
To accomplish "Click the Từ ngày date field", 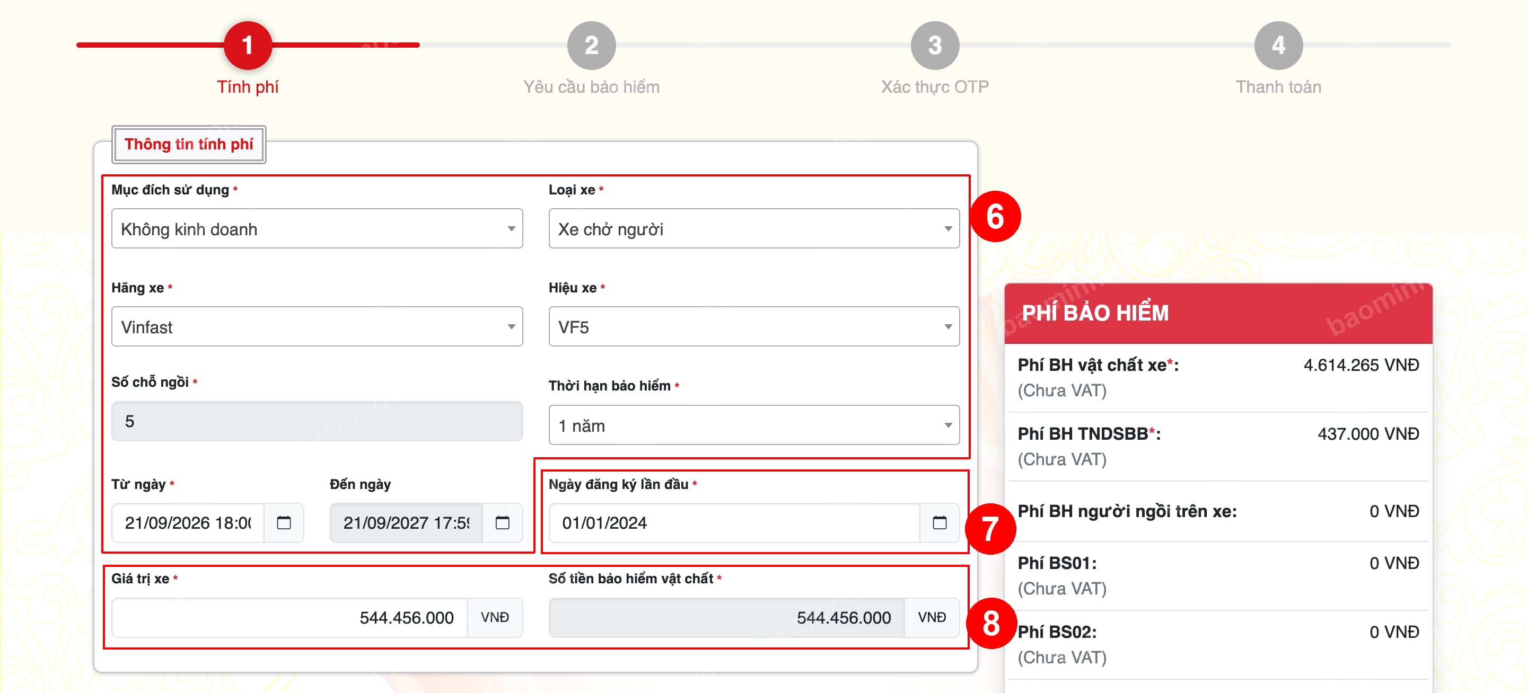I will click(x=188, y=522).
